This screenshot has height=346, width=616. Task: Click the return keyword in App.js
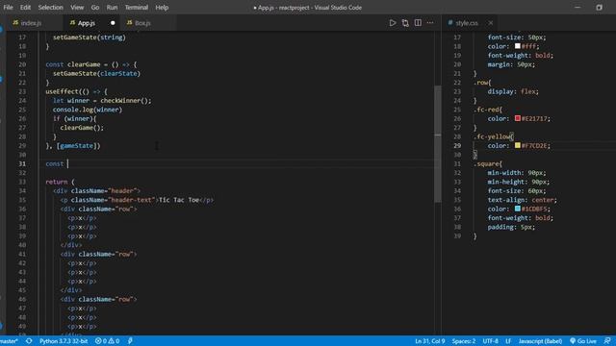(x=56, y=182)
